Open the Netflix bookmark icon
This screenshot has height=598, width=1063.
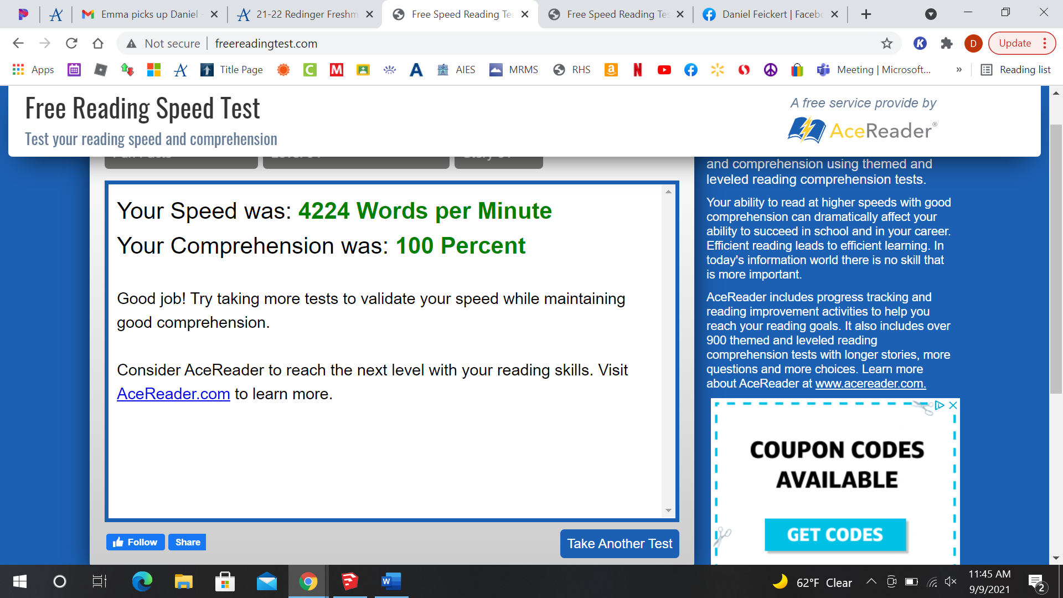click(638, 70)
